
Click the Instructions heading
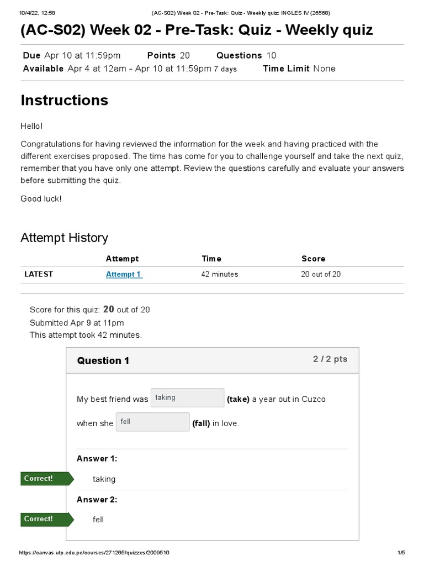click(x=64, y=100)
